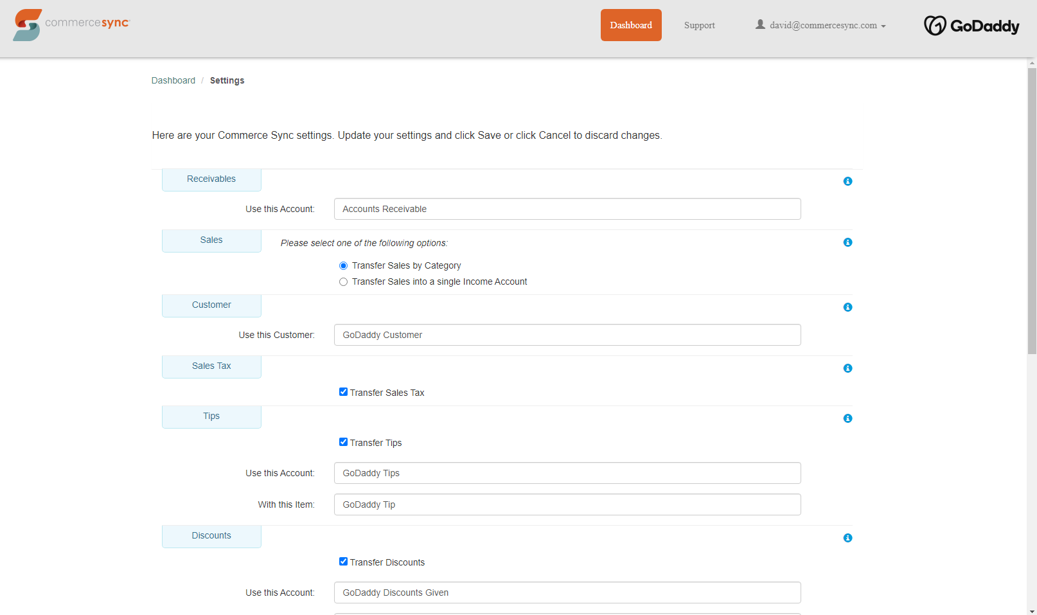Select the Discounts section tab
Image resolution: width=1037 pixels, height=615 pixels.
point(211,536)
